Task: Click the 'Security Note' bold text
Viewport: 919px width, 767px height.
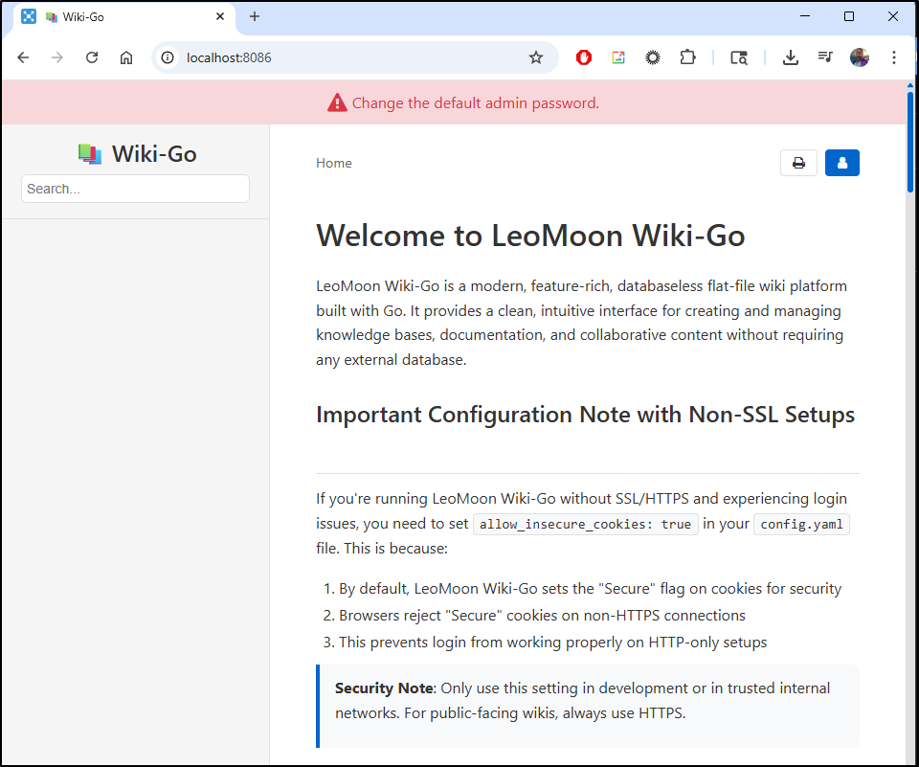Action: [384, 688]
